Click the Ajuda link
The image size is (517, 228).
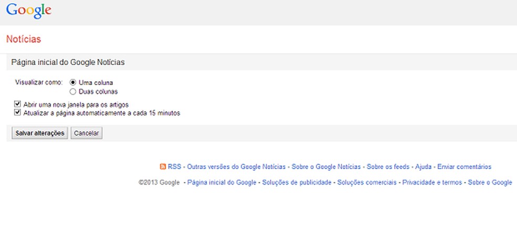(x=423, y=167)
